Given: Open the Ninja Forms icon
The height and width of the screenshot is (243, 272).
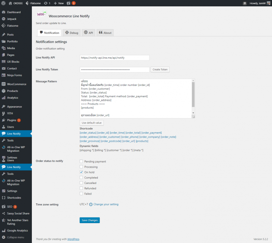Looking at the screenshot, I should (x=4, y=75).
